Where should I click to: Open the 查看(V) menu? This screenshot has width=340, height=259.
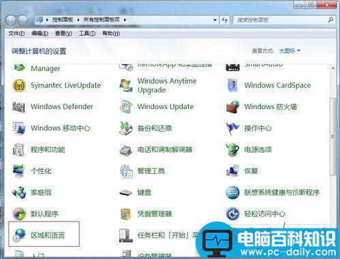tap(63, 33)
